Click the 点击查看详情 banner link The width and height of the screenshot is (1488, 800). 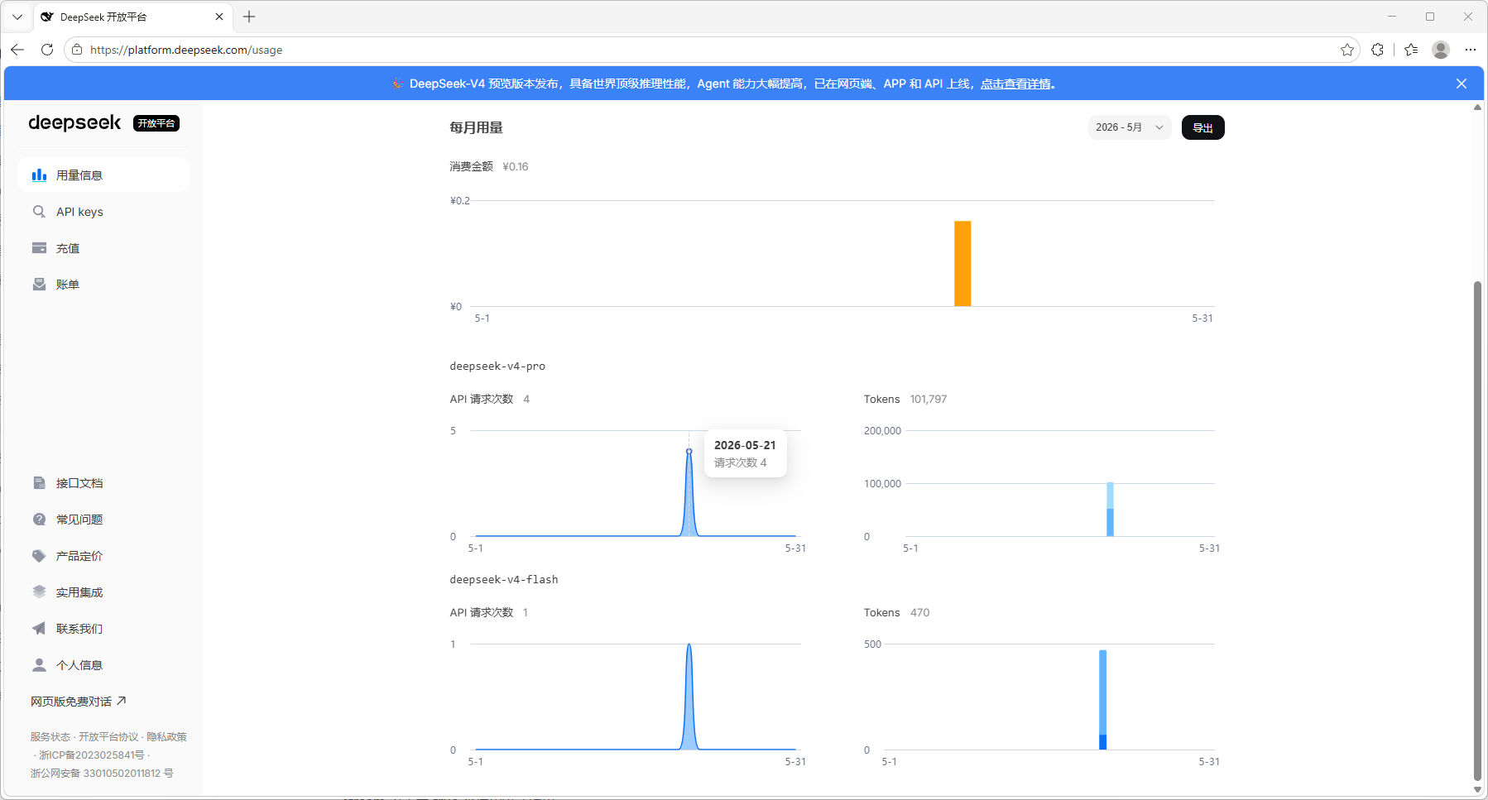1015,84
